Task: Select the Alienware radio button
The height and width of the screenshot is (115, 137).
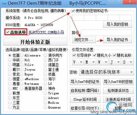Action: pos(22,55)
